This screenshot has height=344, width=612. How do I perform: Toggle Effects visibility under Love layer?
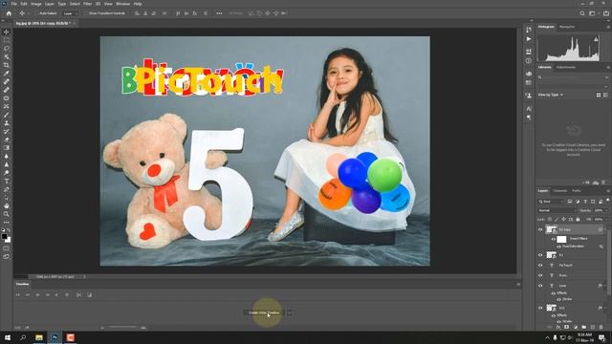[x=553, y=293]
